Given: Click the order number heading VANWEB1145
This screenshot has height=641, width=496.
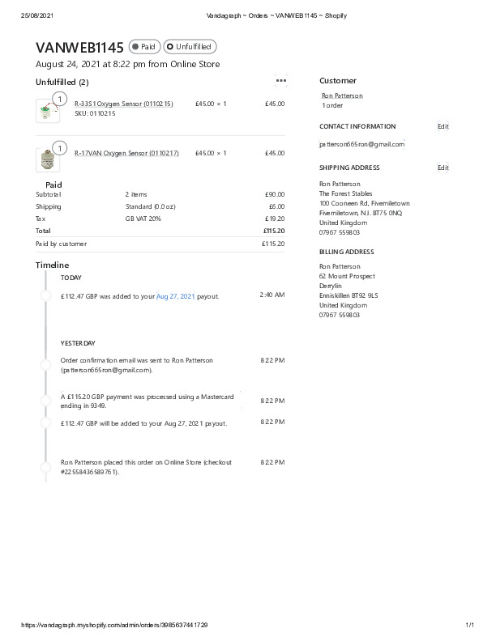Looking at the screenshot, I should pos(79,48).
